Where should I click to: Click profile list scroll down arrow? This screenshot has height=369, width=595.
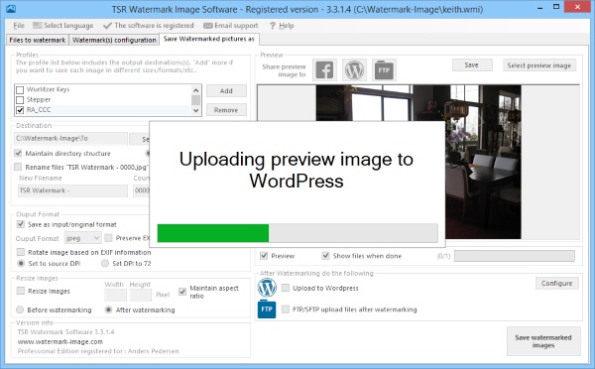point(195,110)
